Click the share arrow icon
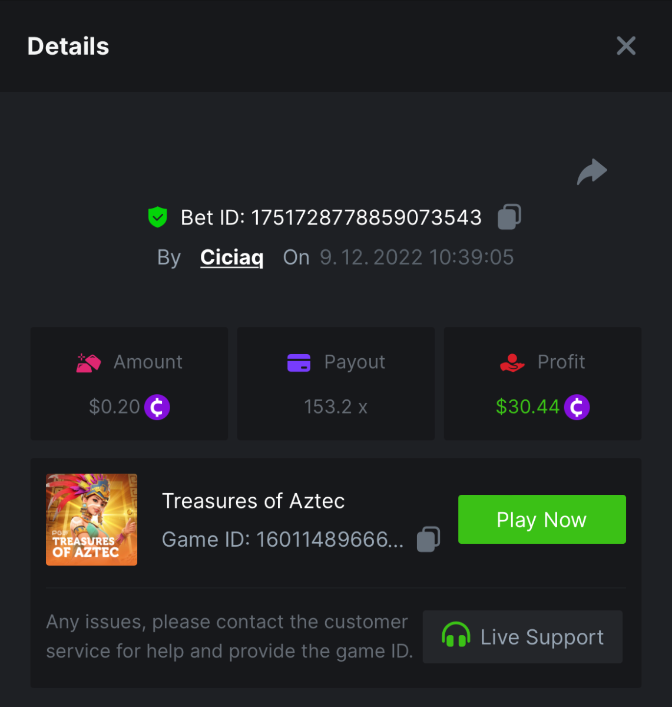Image resolution: width=672 pixels, height=707 pixels. [592, 172]
